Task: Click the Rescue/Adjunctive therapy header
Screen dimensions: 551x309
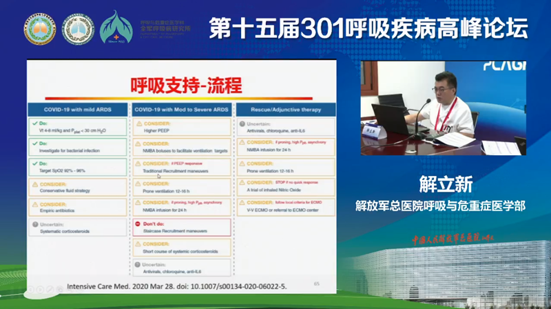Action: pyautogui.click(x=286, y=110)
